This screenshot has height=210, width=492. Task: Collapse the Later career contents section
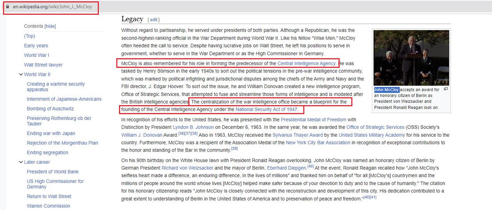click(20, 162)
